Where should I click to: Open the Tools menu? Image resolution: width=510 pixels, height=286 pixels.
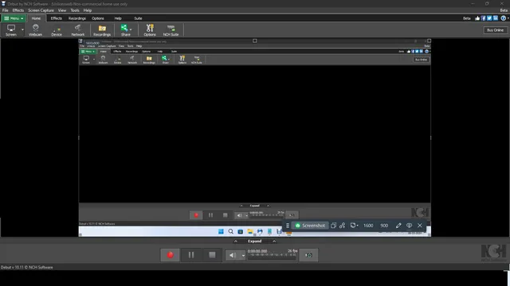[x=75, y=10]
